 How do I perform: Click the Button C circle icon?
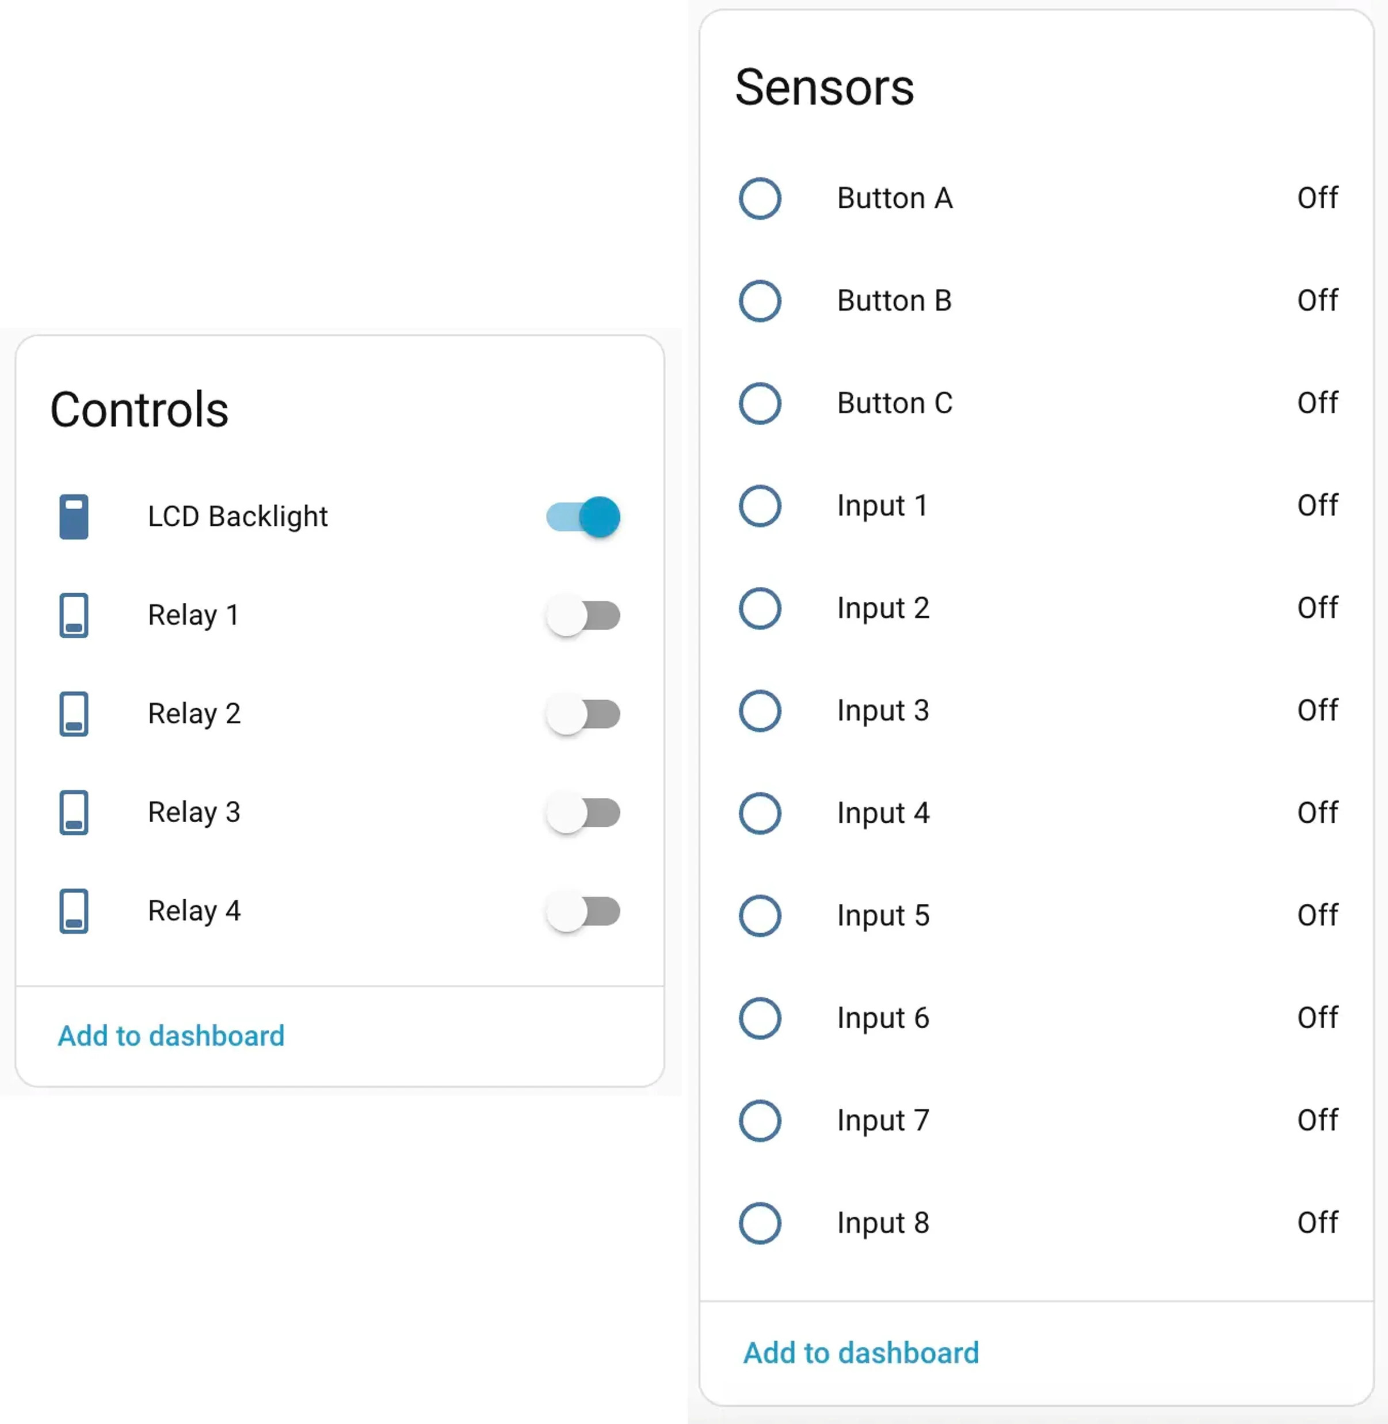point(760,403)
